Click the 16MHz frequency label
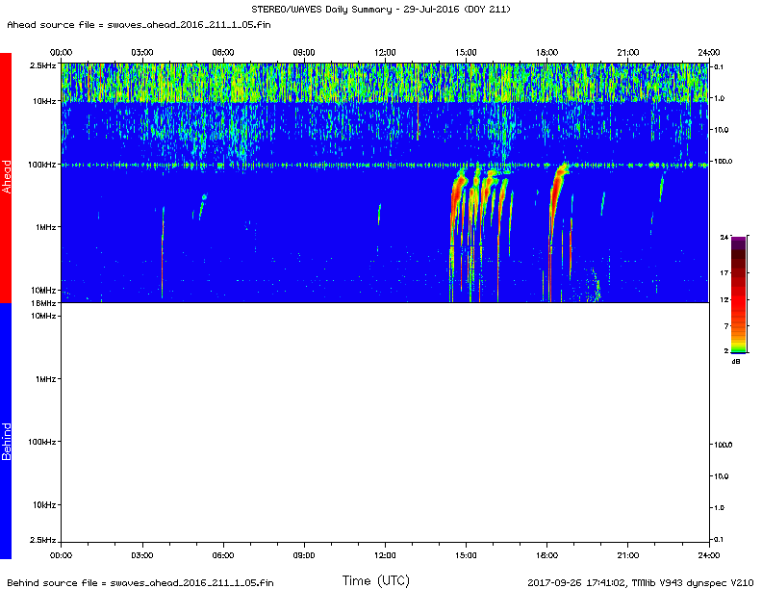Image resolution: width=762 pixels, height=589 pixels. [43, 303]
